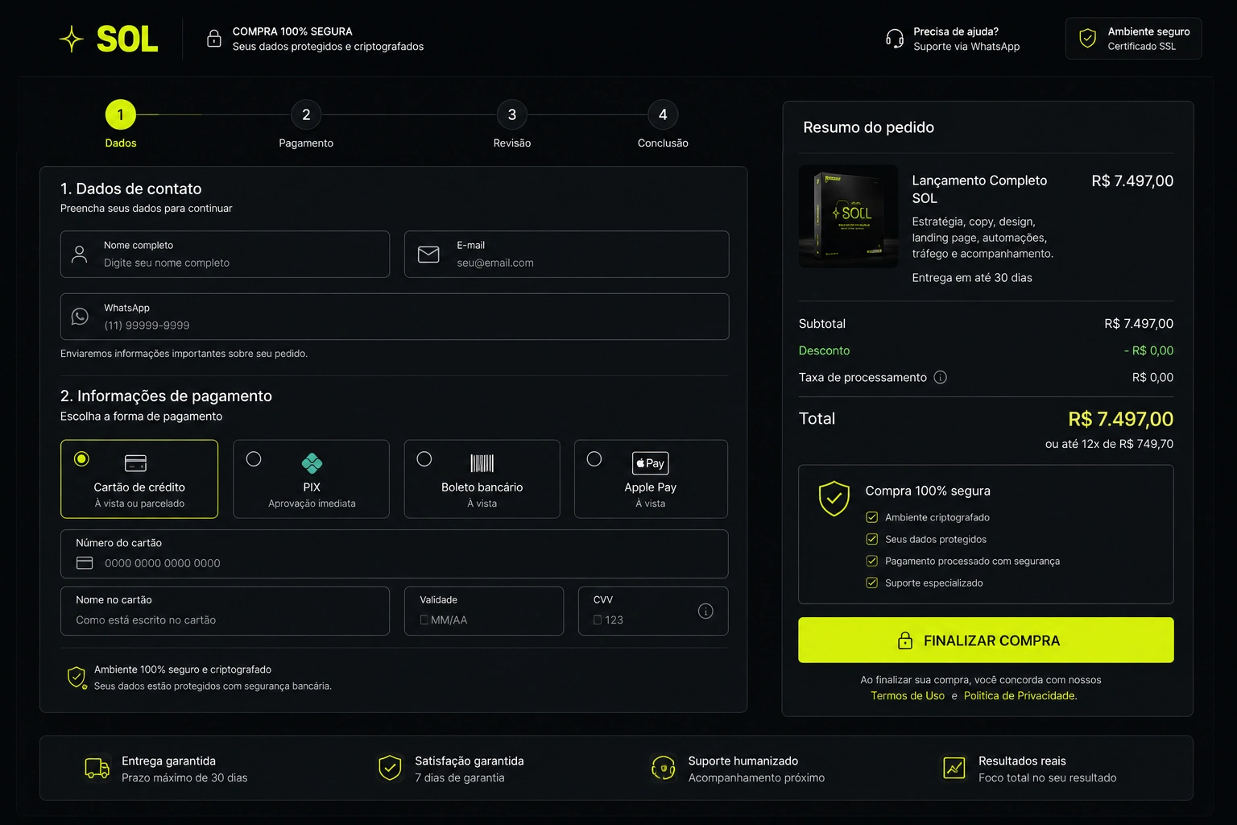Click the WhatsApp icon in phone field

[x=80, y=317]
